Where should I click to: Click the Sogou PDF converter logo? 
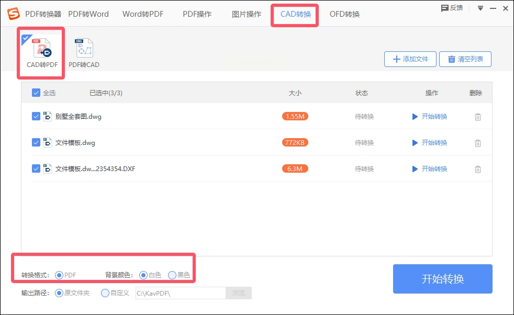pos(14,14)
